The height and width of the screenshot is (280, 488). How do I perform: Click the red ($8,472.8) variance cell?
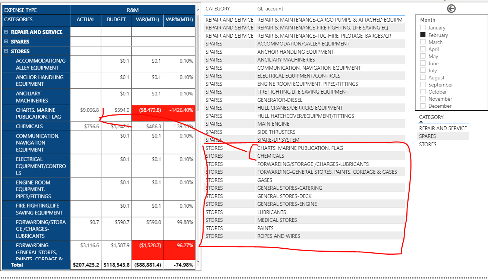pos(147,113)
